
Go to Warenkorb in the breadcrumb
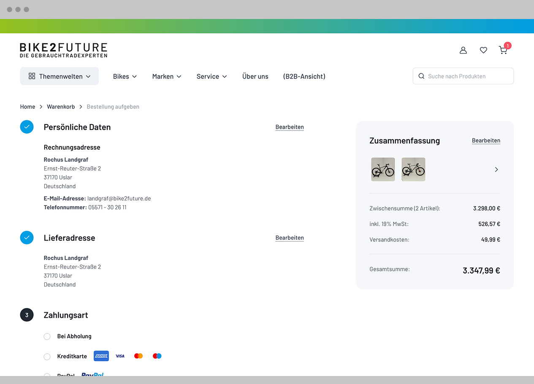tap(61, 107)
